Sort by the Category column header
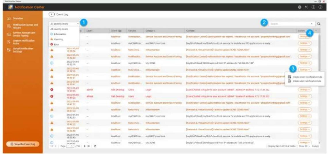 coord(164,31)
